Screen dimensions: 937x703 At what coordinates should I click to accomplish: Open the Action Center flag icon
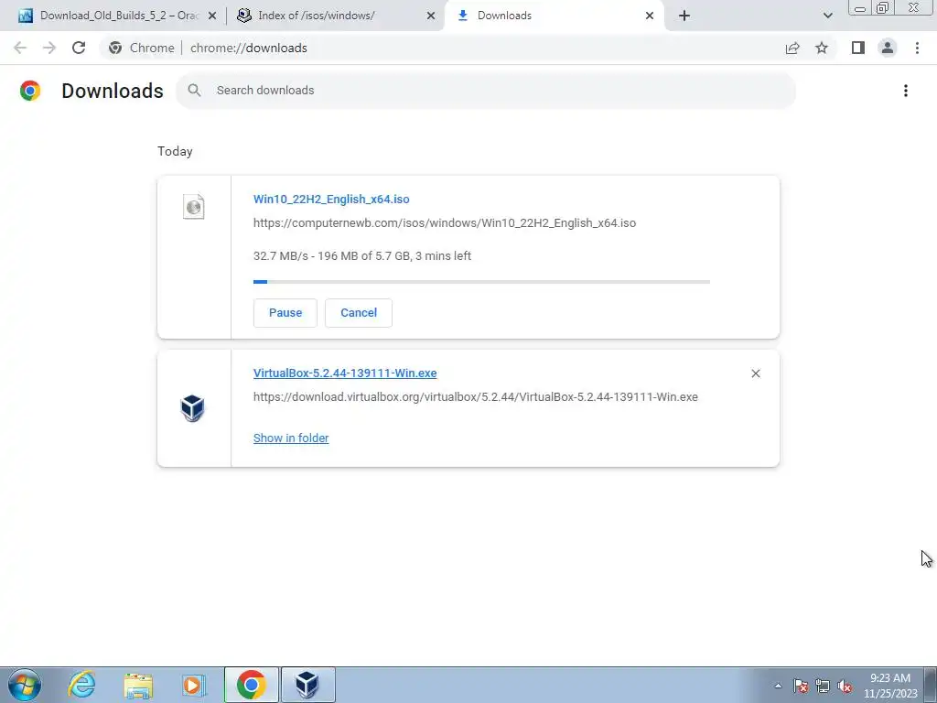pos(801,686)
